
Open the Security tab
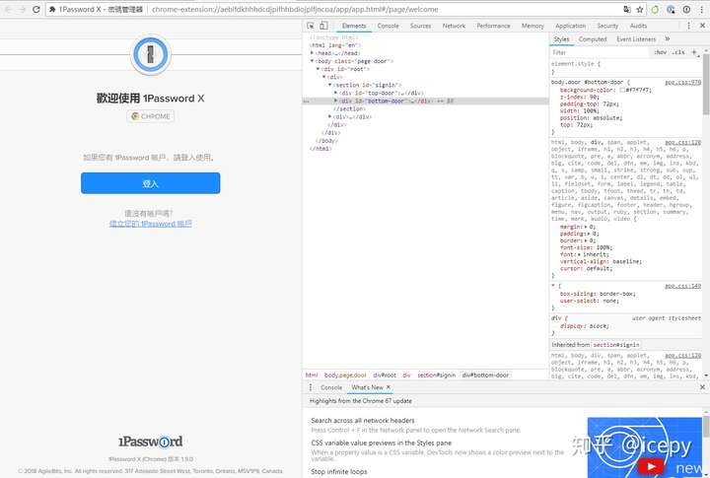(607, 26)
